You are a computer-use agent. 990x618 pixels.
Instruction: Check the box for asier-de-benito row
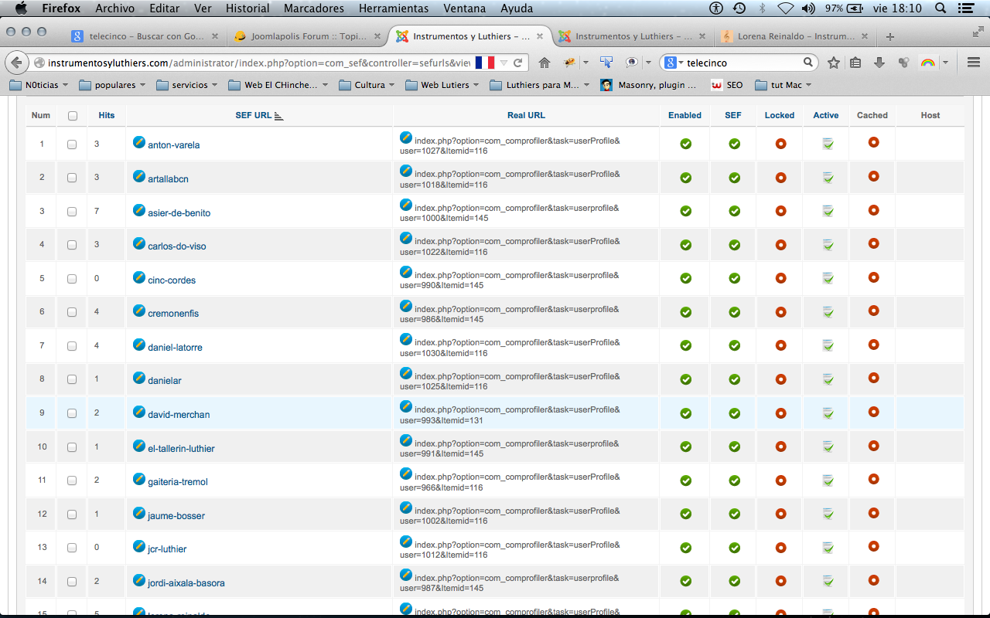click(72, 212)
